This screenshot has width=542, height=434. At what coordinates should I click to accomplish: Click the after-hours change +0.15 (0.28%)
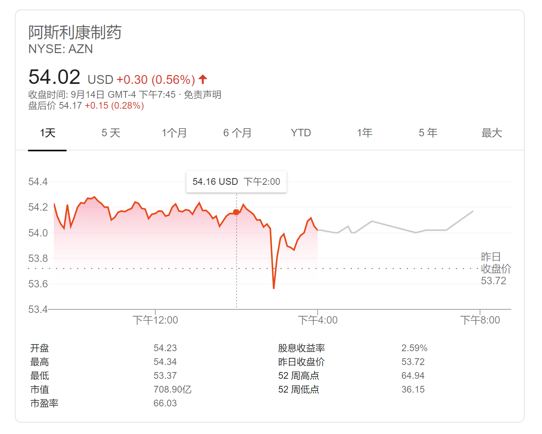point(114,106)
